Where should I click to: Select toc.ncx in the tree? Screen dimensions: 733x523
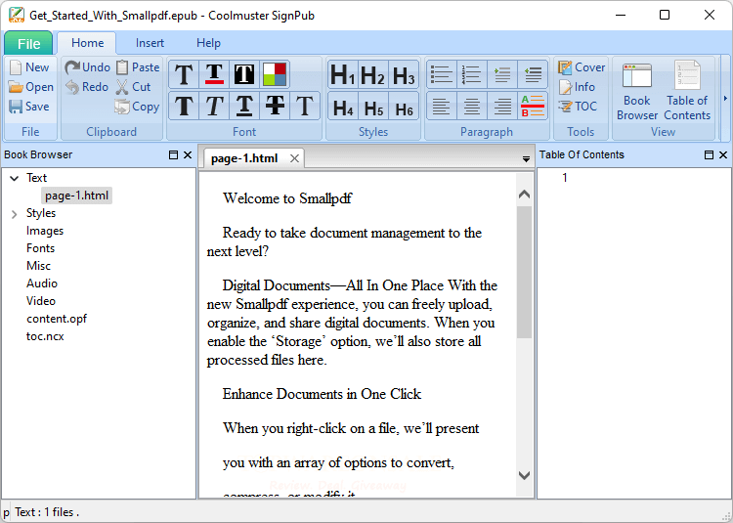(x=45, y=336)
